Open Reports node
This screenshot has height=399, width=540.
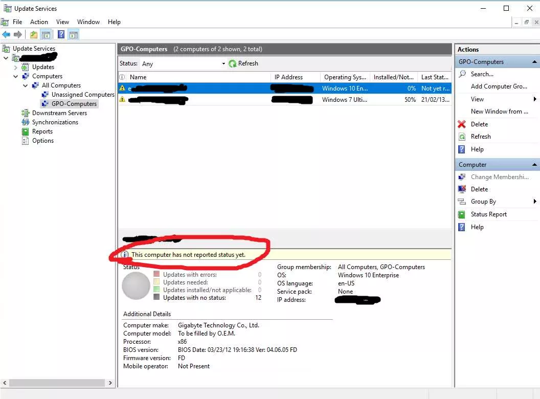click(x=42, y=131)
